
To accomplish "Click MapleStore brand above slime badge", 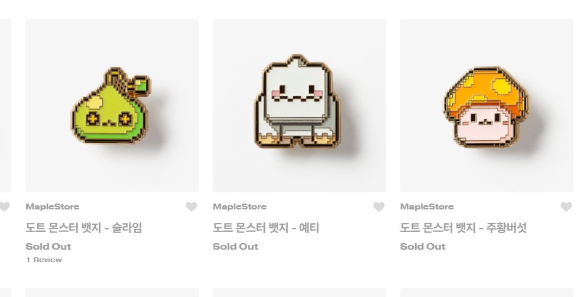I will click(53, 206).
